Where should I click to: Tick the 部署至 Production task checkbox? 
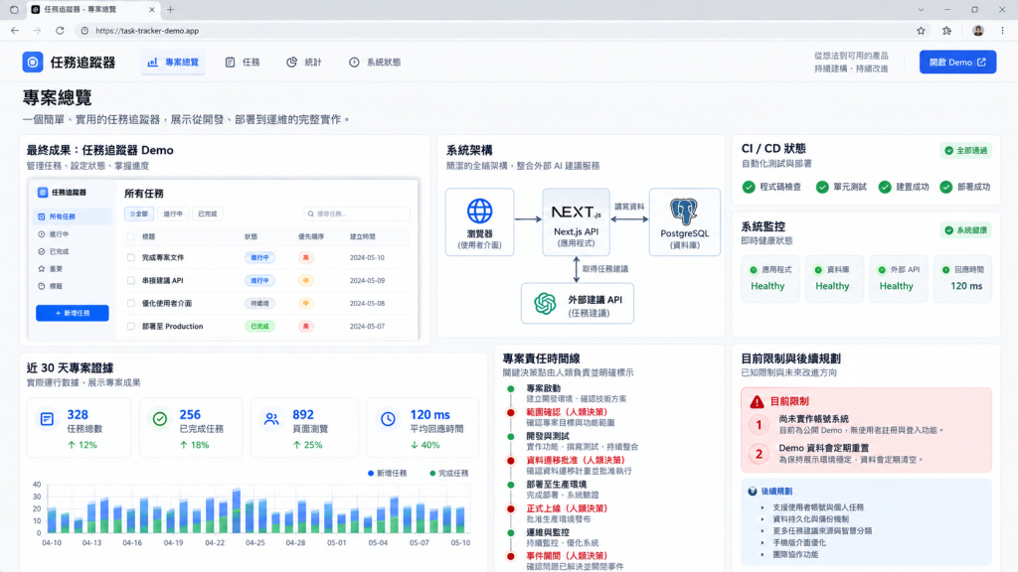[131, 326]
